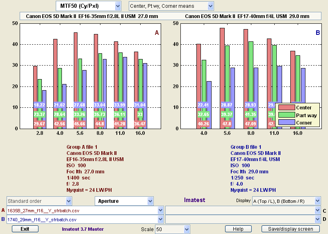
Task: Select chart B part way value 41.35
Action: pyautogui.click(x=251, y=114)
